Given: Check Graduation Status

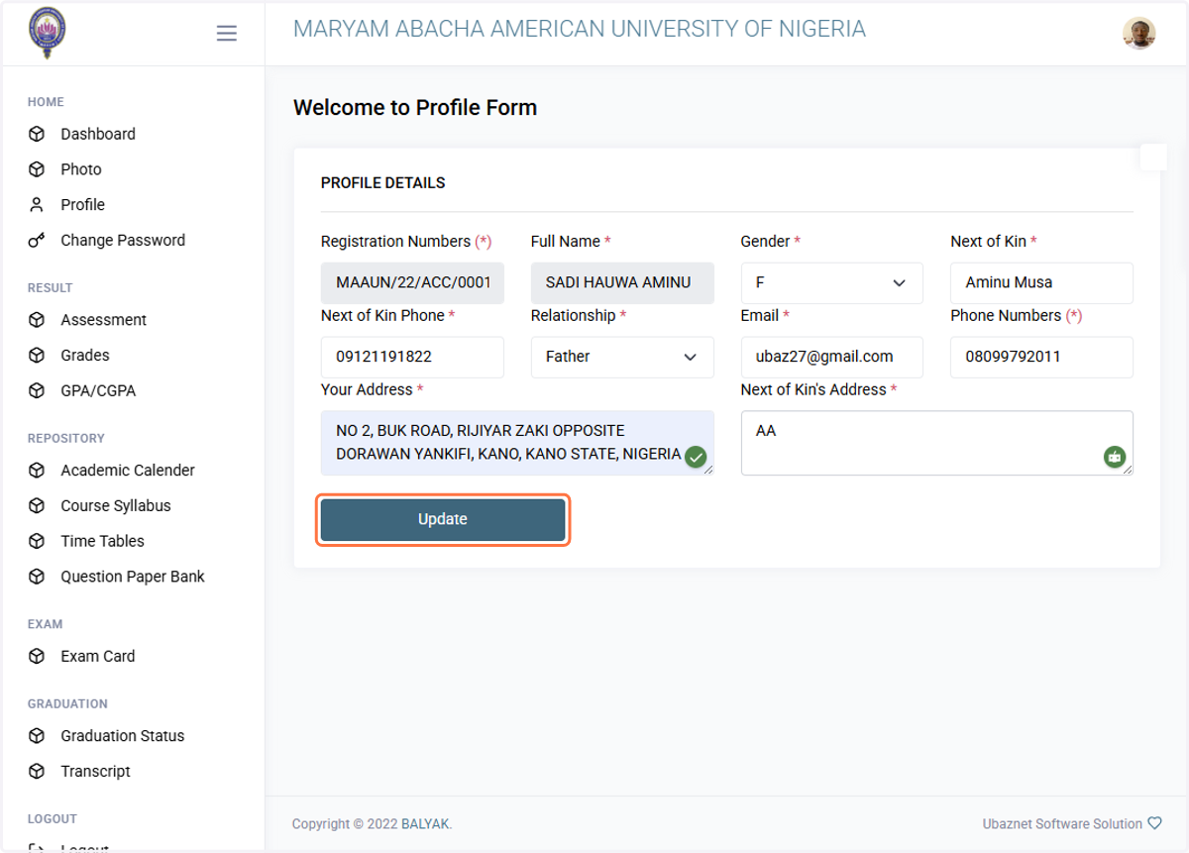Looking at the screenshot, I should click(123, 736).
